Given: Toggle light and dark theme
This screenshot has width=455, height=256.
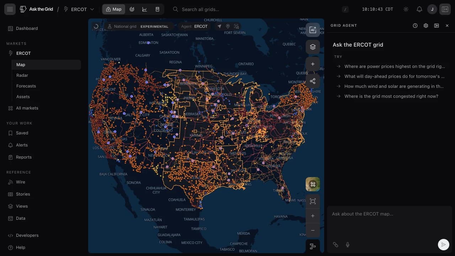Looking at the screenshot, I should [x=406, y=9].
